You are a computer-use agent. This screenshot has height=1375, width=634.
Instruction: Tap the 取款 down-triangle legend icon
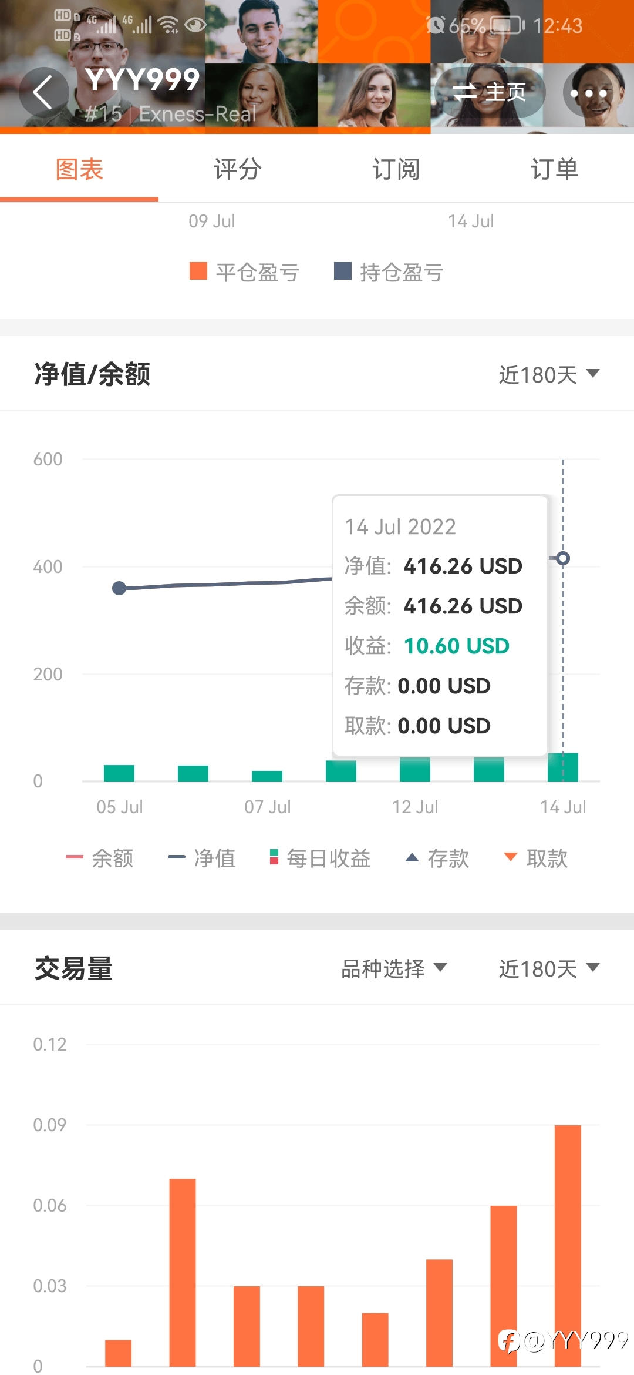[x=511, y=858]
